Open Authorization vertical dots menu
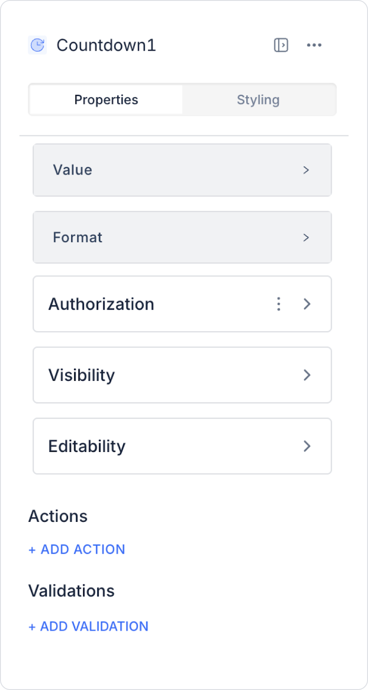 [x=279, y=304]
